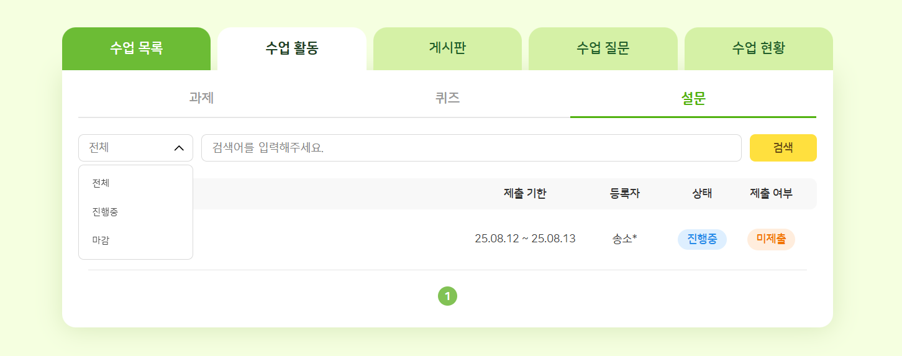Click the 제출 기한 column header
Viewport: 902px width, 356px height.
click(525, 193)
